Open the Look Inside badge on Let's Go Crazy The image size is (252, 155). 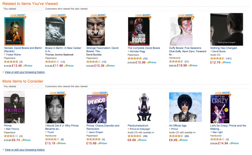click(x=223, y=93)
